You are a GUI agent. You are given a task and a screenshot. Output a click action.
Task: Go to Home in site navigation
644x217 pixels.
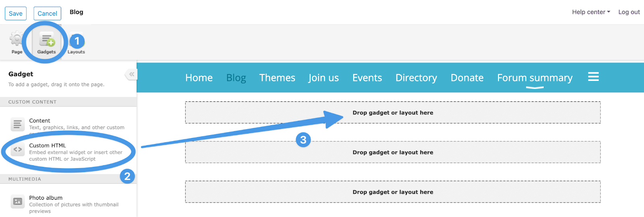199,78
